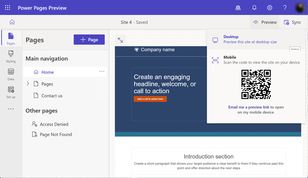This screenshot has width=308, height=178.
Task: Open the user account avatar
Action: tap(300, 8)
